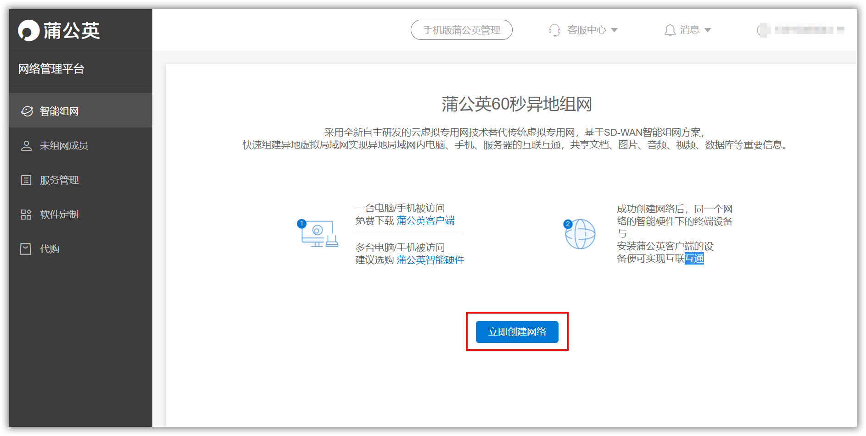Click the 立即创建网络 button
Image resolution: width=866 pixels, height=436 pixels.
tap(517, 332)
